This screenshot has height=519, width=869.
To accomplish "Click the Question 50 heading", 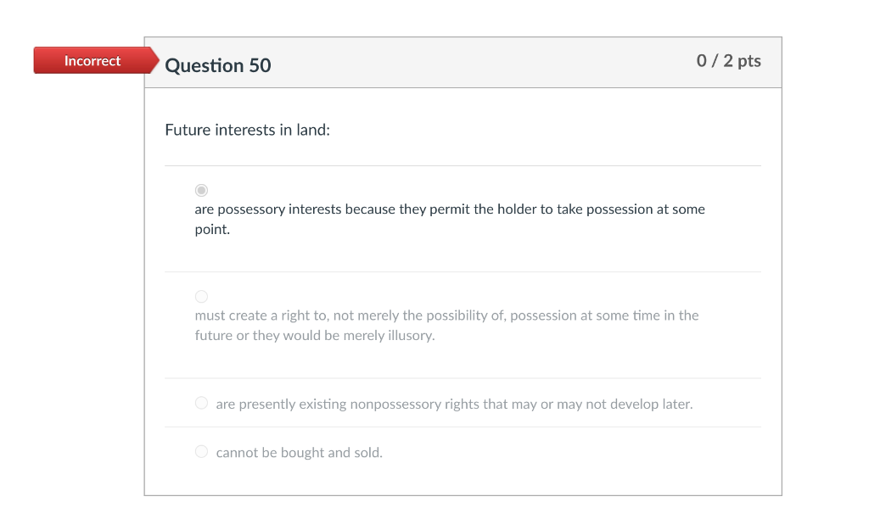I will point(218,65).
